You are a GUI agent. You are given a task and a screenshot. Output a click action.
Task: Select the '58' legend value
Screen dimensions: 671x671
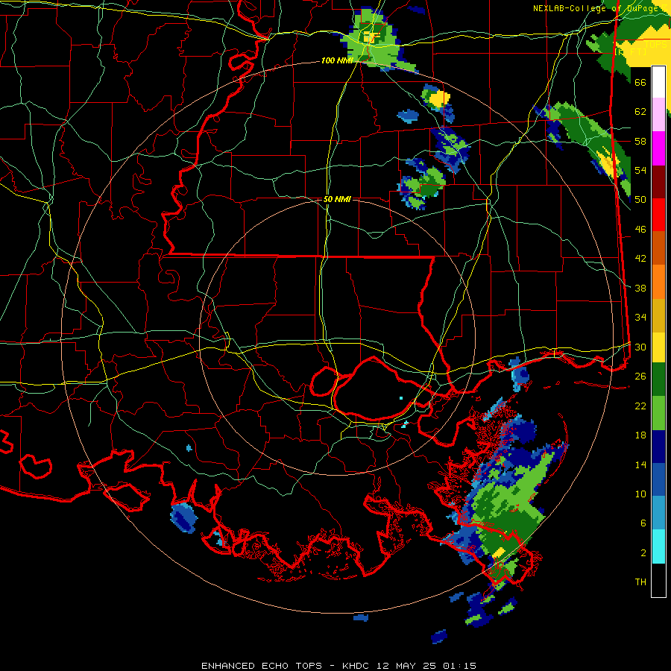pyautogui.click(x=640, y=141)
